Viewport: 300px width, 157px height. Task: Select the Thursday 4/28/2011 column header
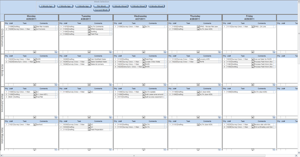[x=195, y=18]
